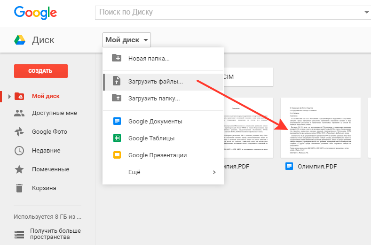Open the Мой диск dropdown button
The height and width of the screenshot is (245, 371).
click(x=126, y=40)
